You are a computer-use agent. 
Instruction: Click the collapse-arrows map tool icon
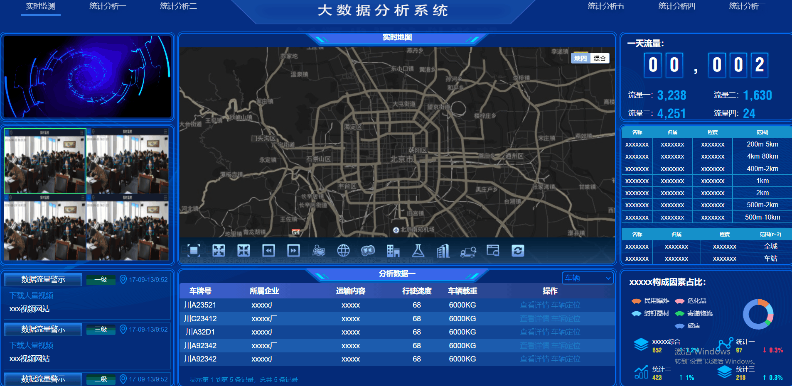click(244, 250)
